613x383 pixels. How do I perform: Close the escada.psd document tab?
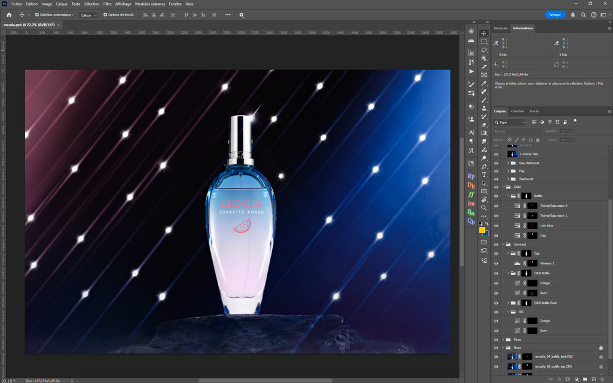coord(58,25)
